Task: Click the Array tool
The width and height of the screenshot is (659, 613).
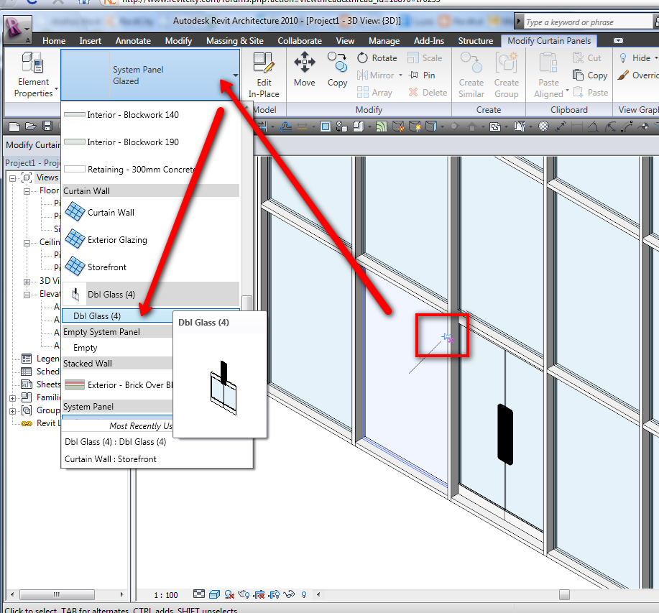Action: (x=374, y=93)
